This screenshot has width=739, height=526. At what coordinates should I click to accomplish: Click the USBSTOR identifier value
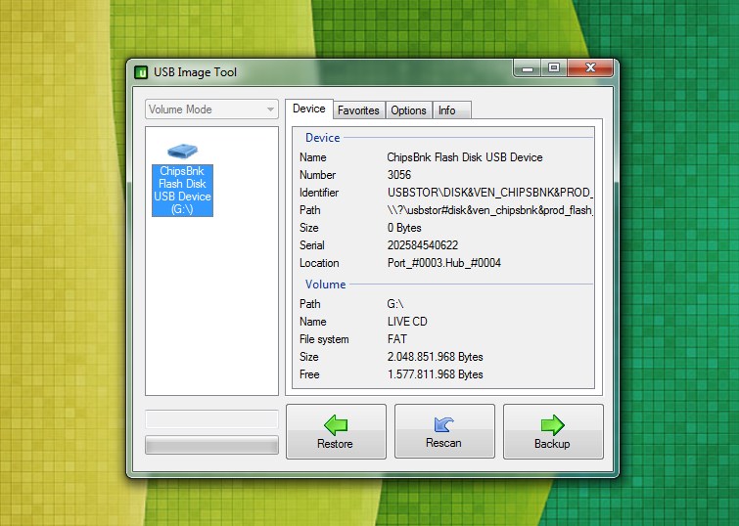point(490,193)
